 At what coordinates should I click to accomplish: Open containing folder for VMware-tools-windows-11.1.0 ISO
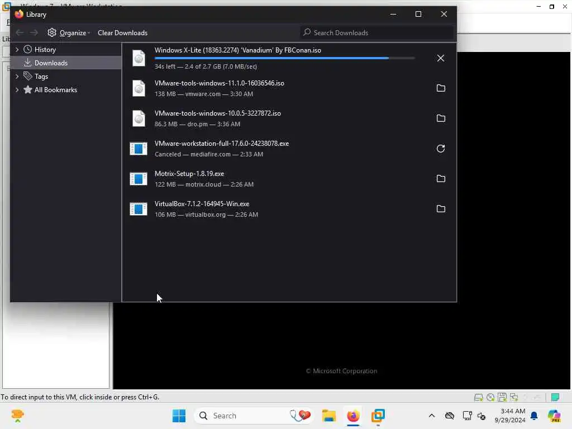441,88
